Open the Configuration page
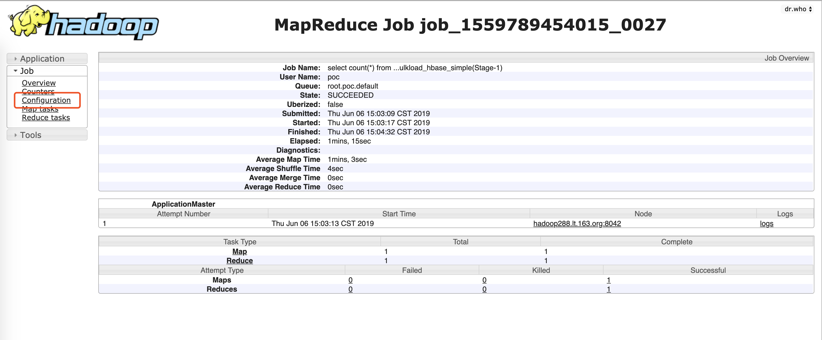 46,100
